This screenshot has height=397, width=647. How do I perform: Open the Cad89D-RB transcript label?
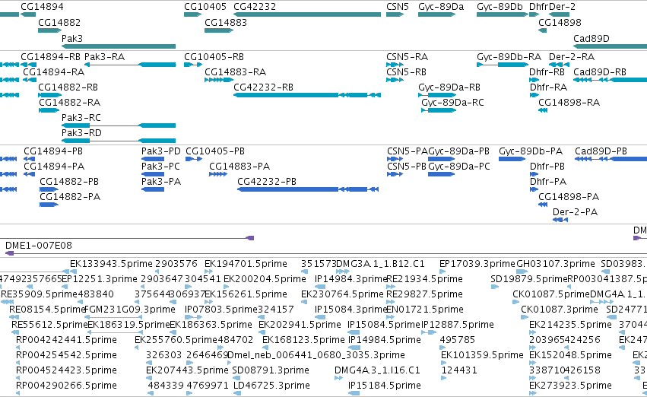click(x=600, y=71)
